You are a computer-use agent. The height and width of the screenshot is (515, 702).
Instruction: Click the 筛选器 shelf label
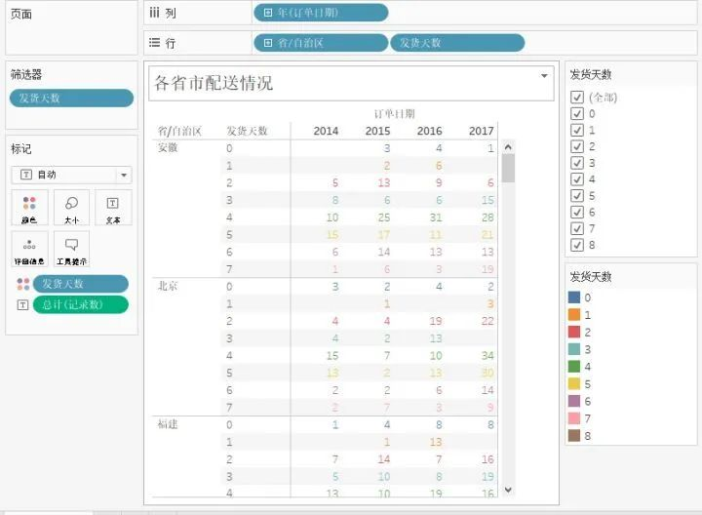(26, 74)
